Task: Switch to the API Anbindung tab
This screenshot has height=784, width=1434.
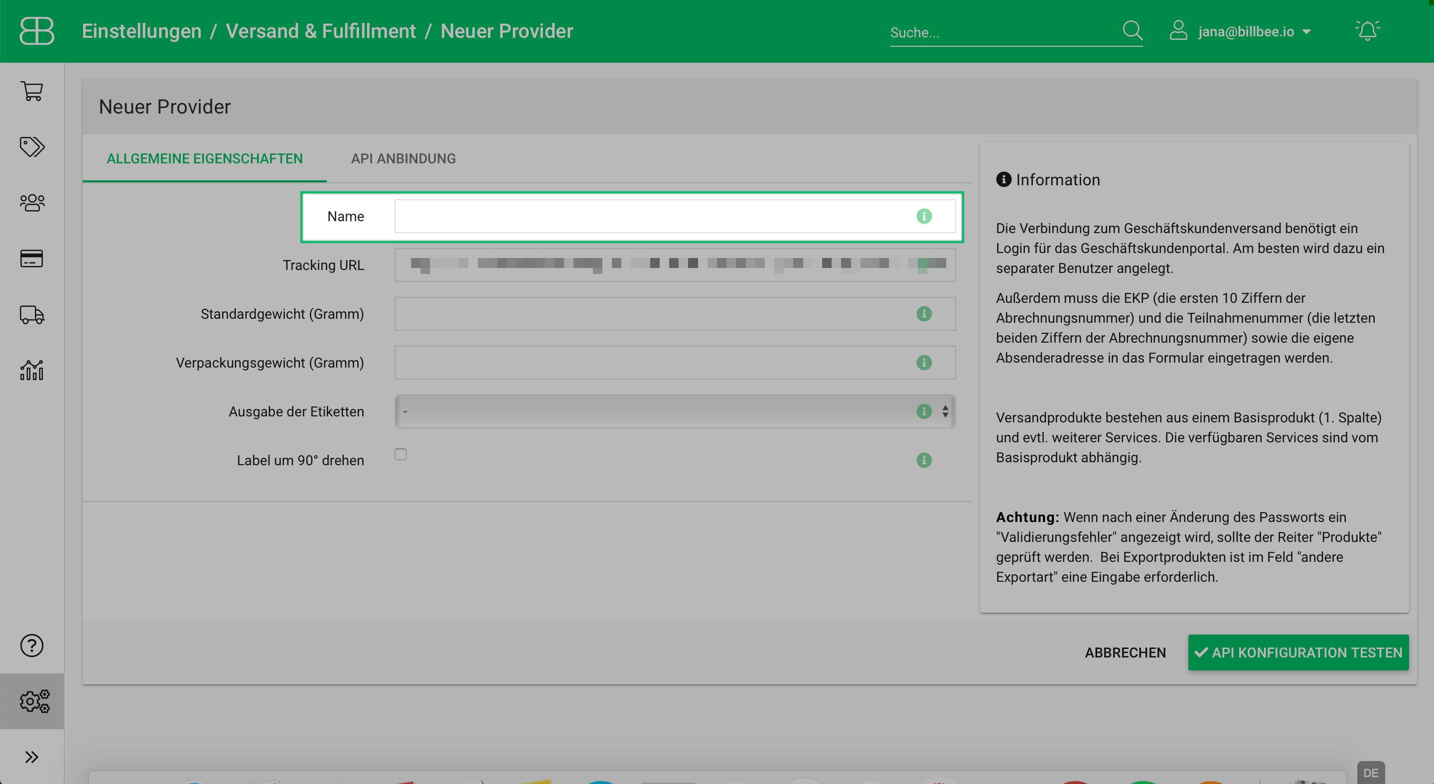Action: coord(403,158)
